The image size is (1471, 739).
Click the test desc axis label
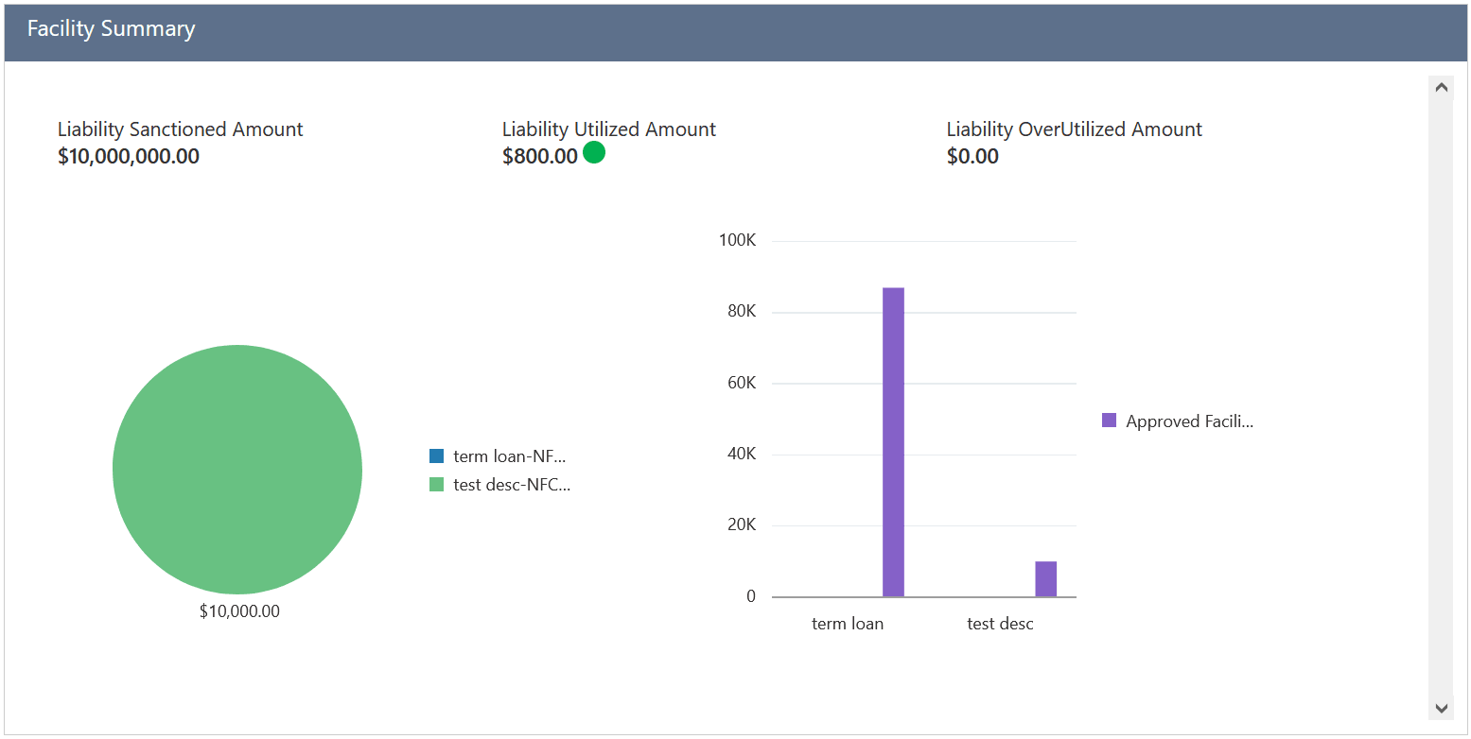(1000, 623)
